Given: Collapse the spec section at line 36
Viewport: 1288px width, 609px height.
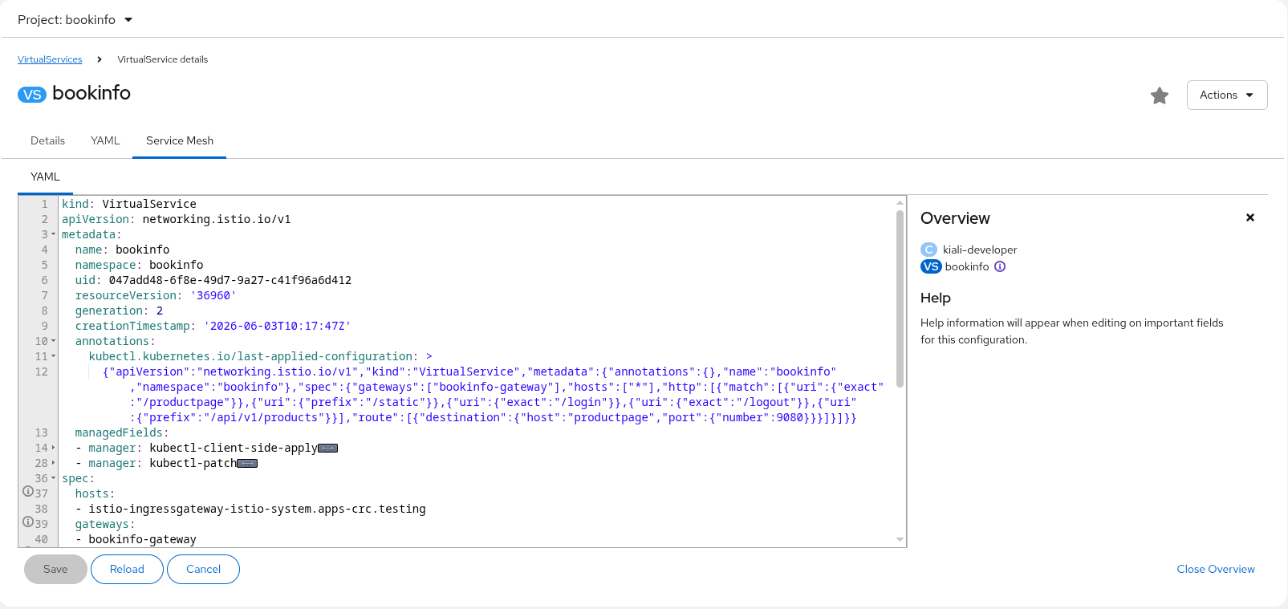Looking at the screenshot, I should coord(54,478).
